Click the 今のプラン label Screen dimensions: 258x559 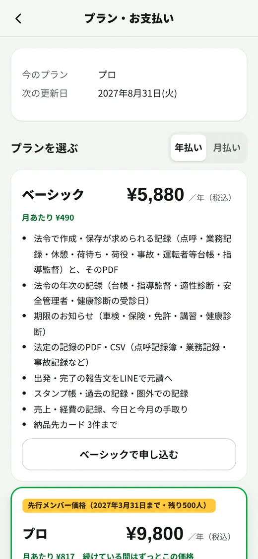45,75
